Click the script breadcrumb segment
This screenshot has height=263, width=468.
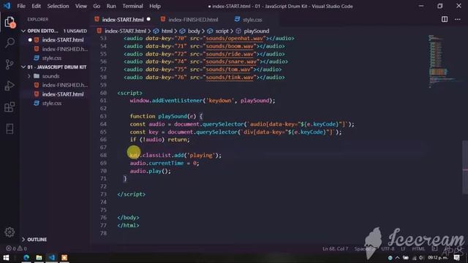222,31
